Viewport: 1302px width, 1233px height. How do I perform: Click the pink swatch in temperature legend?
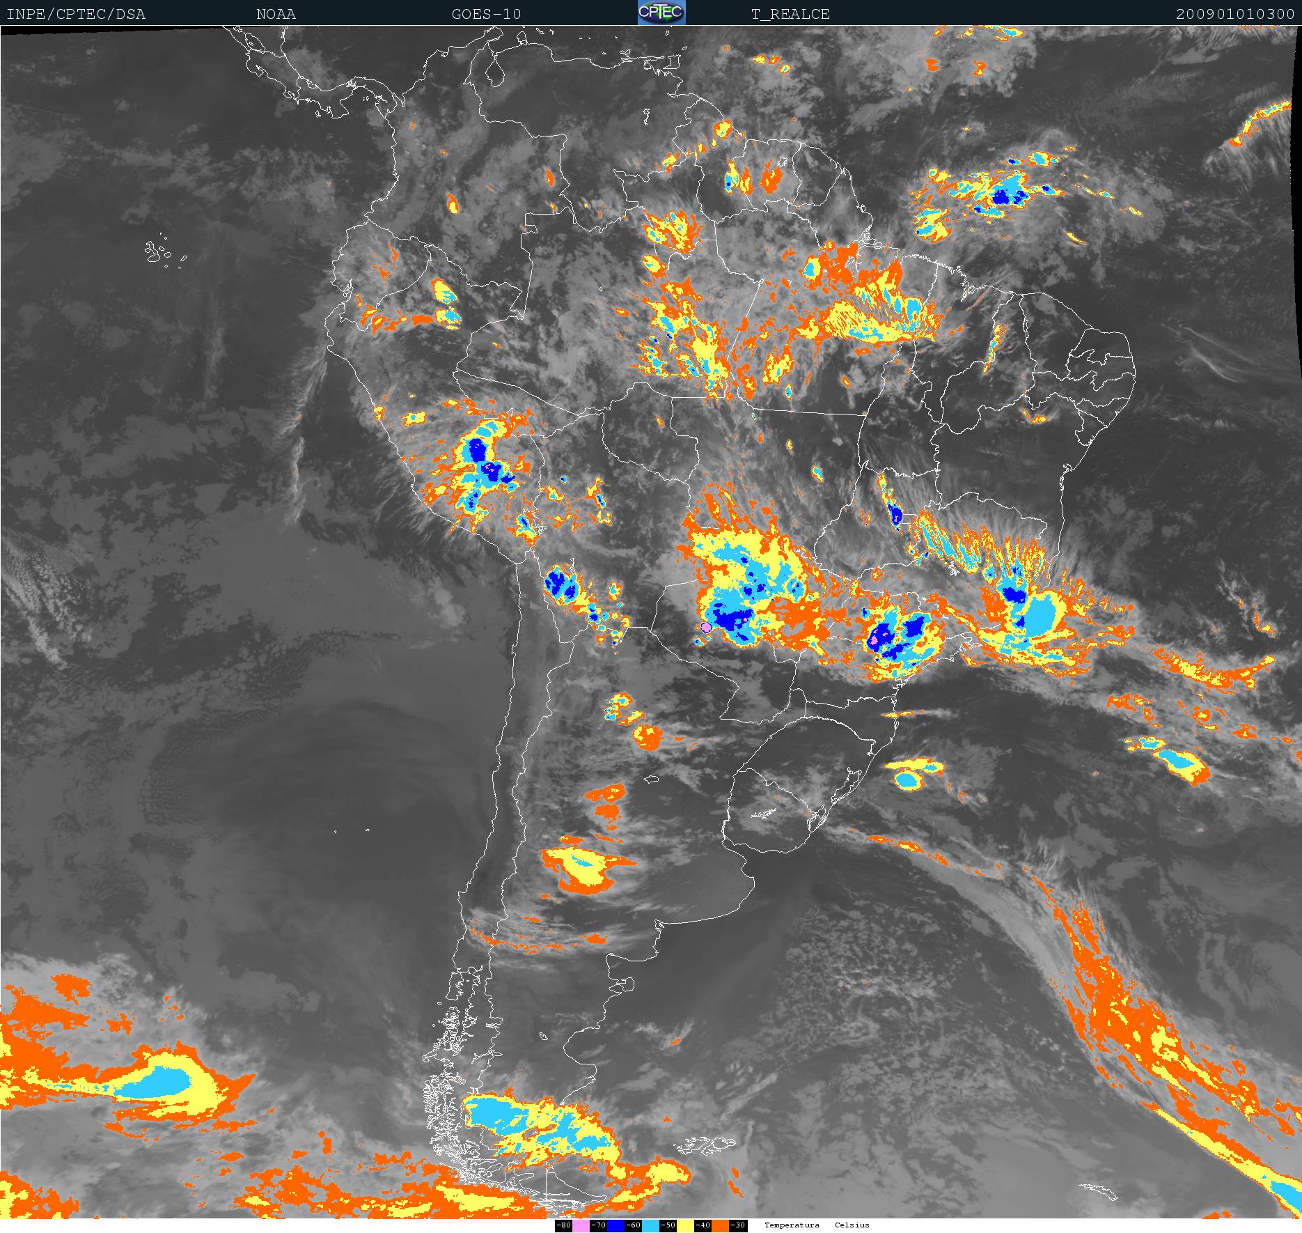tap(581, 1225)
